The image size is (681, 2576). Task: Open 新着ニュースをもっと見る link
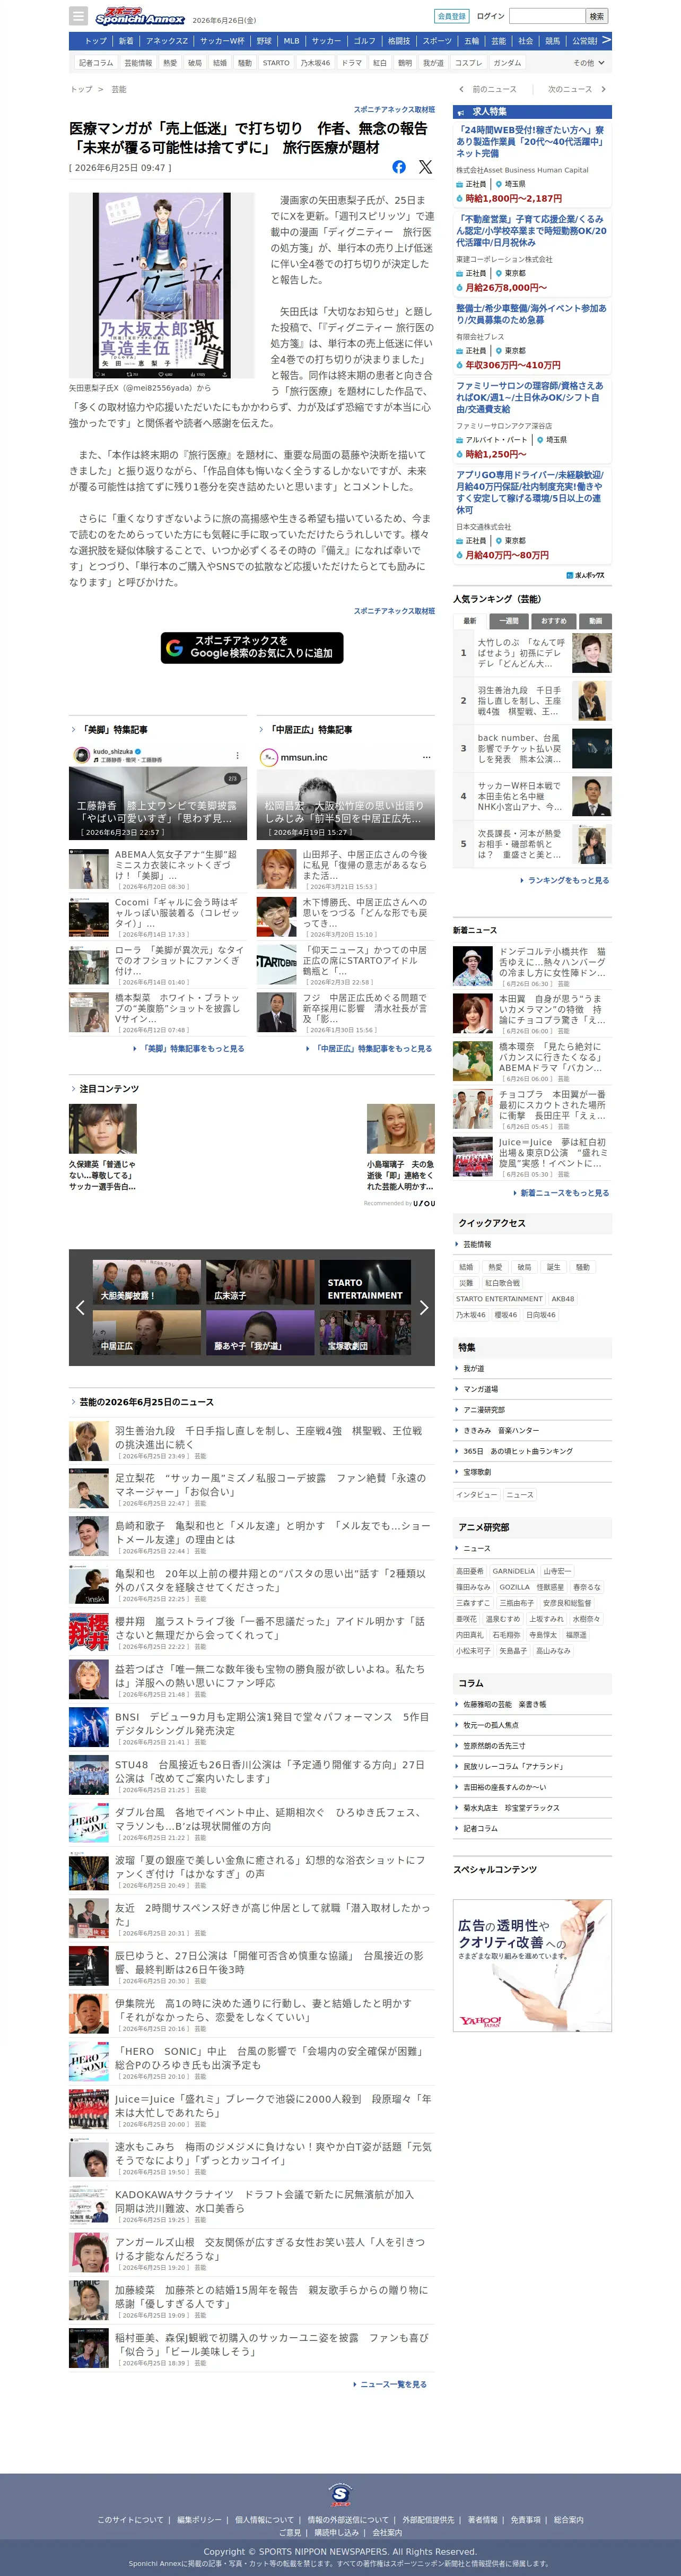click(x=561, y=1193)
